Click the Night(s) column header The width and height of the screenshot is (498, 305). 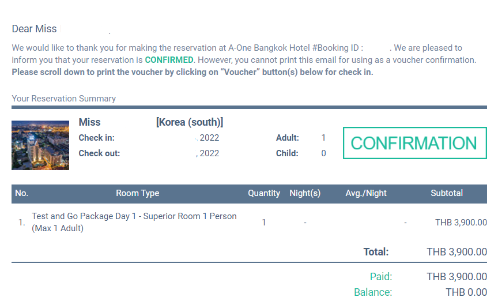click(305, 193)
